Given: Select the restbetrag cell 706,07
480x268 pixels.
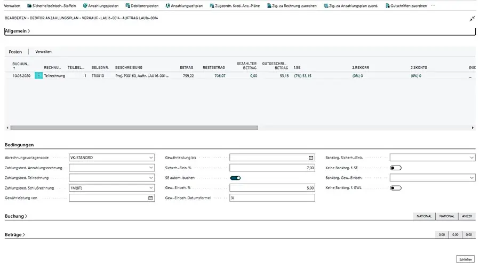Looking at the screenshot, I should [220, 76].
